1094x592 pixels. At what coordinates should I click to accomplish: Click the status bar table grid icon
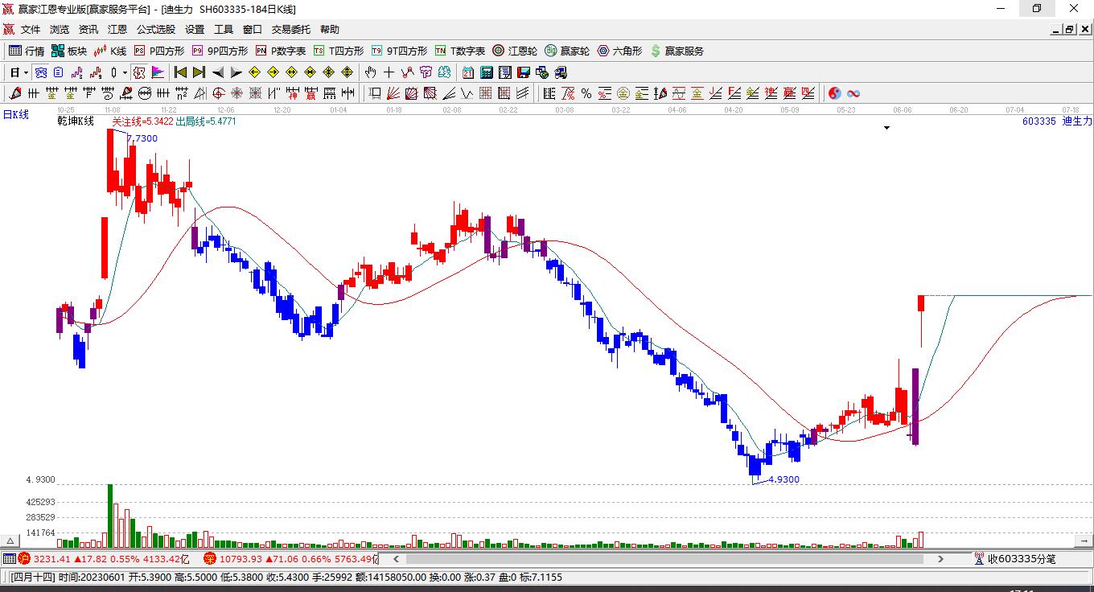tap(9, 559)
